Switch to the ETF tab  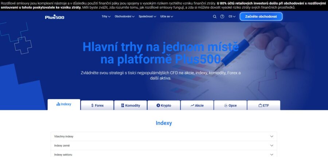click(263, 106)
